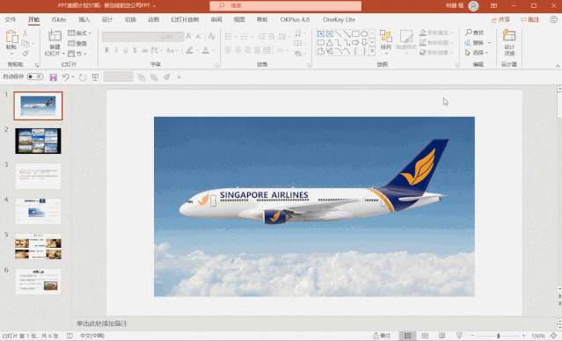The width and height of the screenshot is (562, 341).
Task: Toggle Italic formatting
Action: coord(116,50)
